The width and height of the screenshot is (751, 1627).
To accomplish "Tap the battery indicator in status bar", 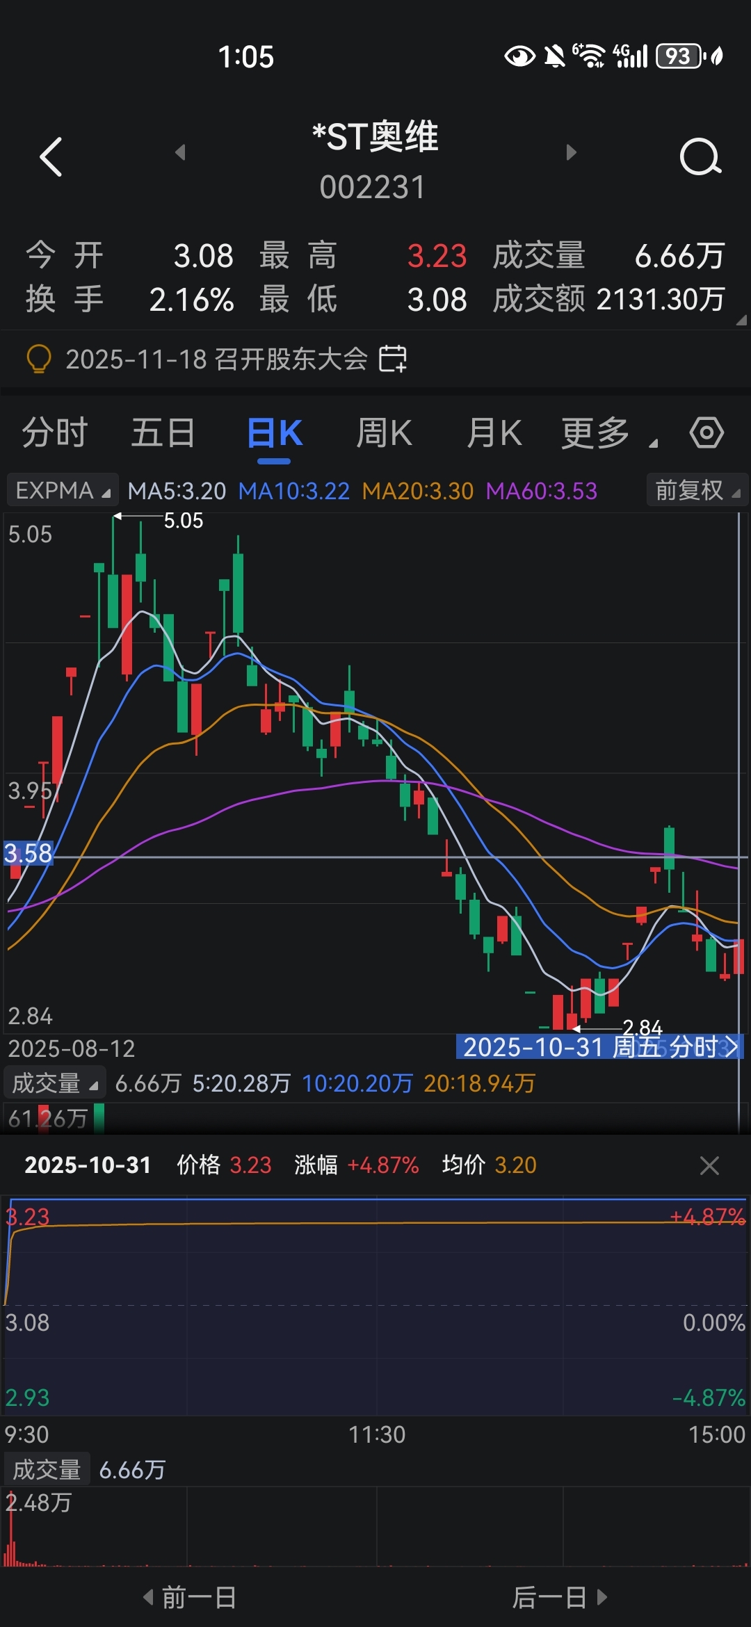I will click(681, 56).
